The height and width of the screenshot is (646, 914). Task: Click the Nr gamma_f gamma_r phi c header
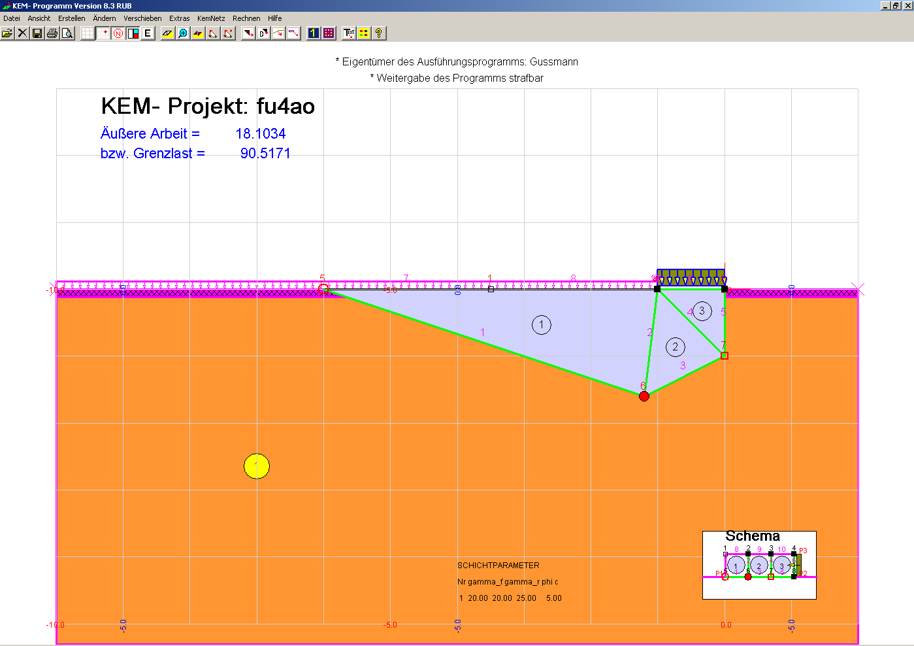click(x=508, y=582)
